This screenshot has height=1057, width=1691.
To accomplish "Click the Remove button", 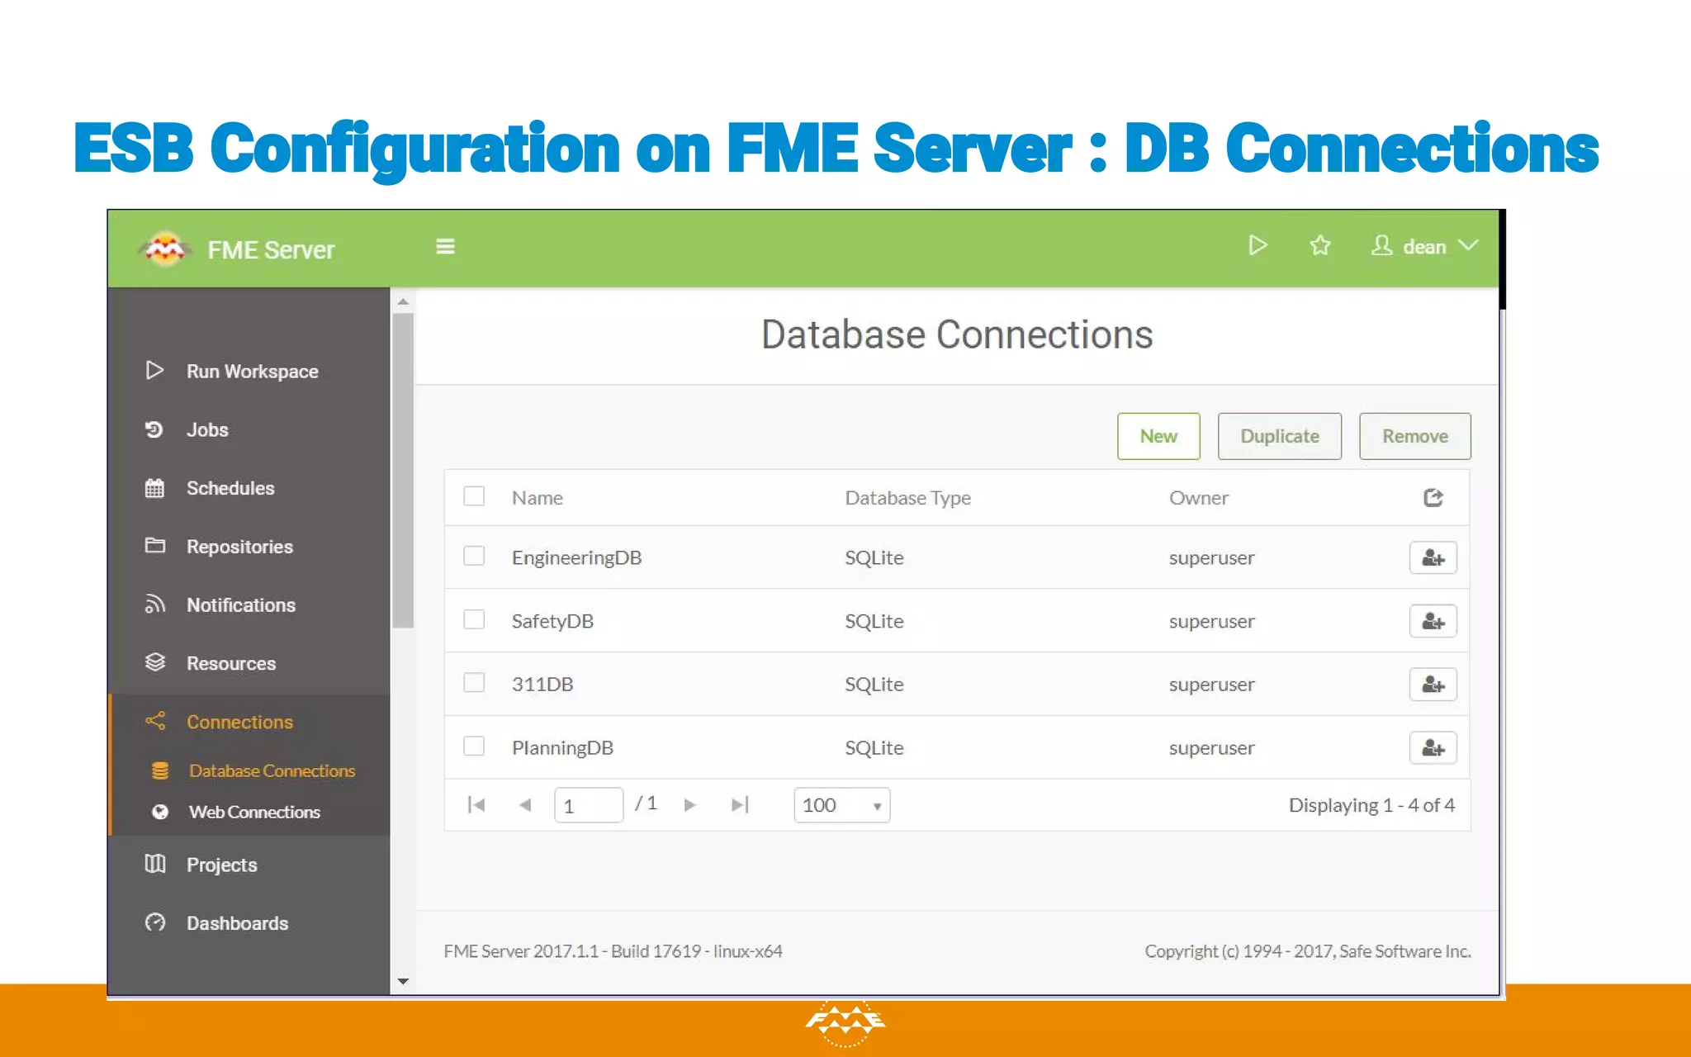I will [x=1415, y=436].
